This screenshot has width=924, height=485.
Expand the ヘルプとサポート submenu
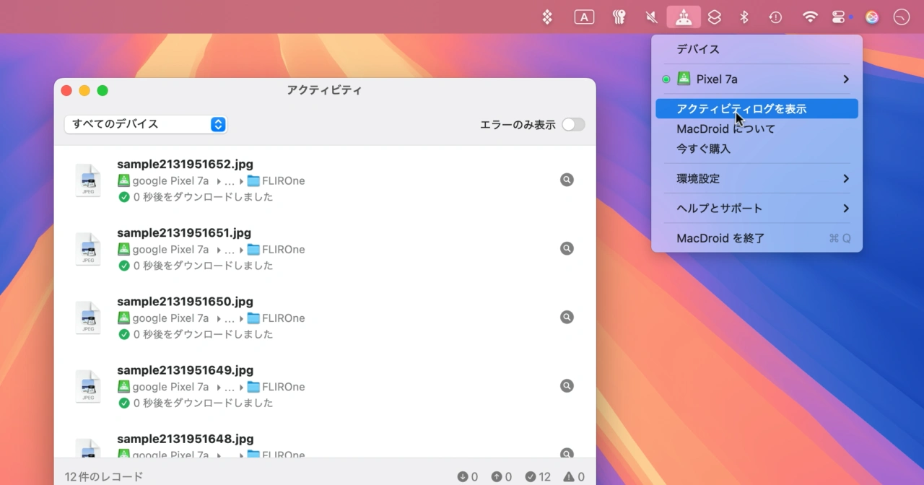pyautogui.click(x=756, y=208)
